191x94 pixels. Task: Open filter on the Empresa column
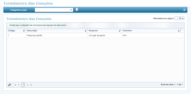(x=120, y=31)
